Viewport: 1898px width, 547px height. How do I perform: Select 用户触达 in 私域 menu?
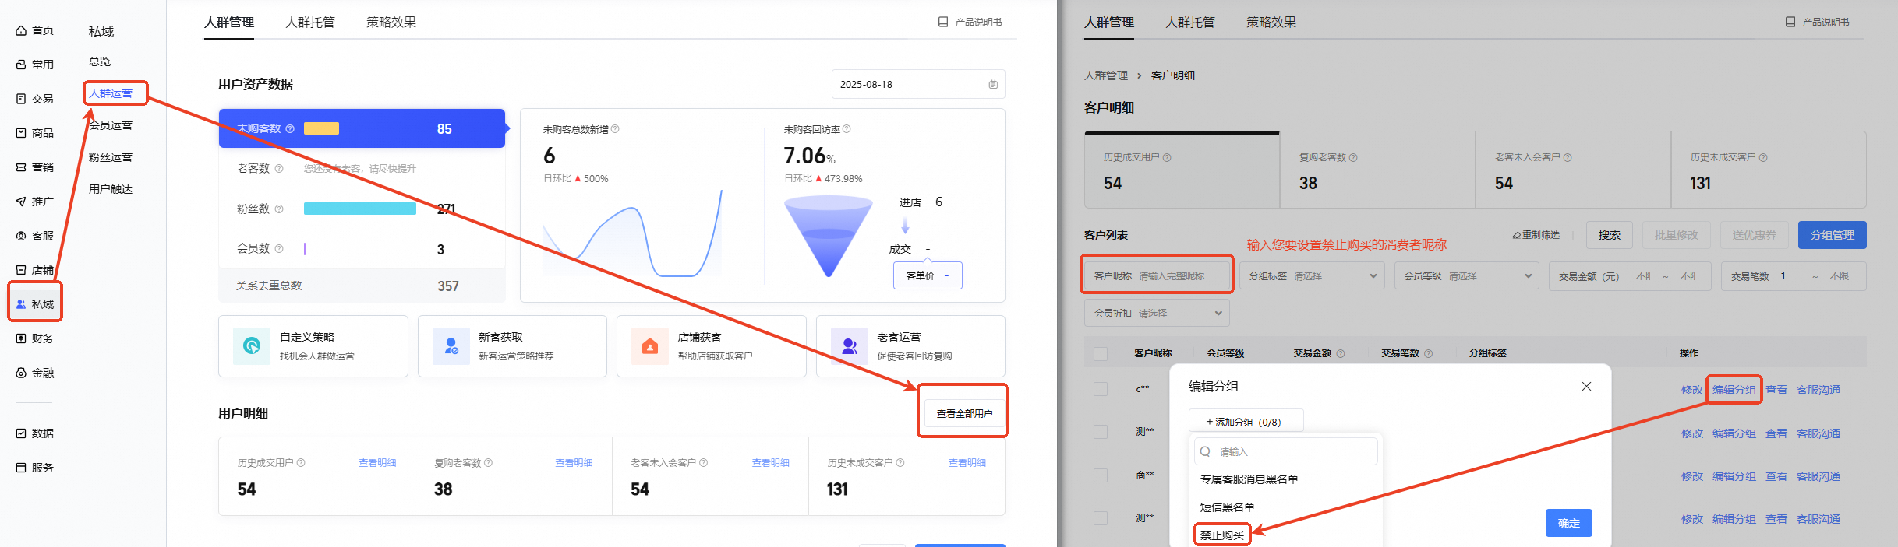(x=111, y=189)
